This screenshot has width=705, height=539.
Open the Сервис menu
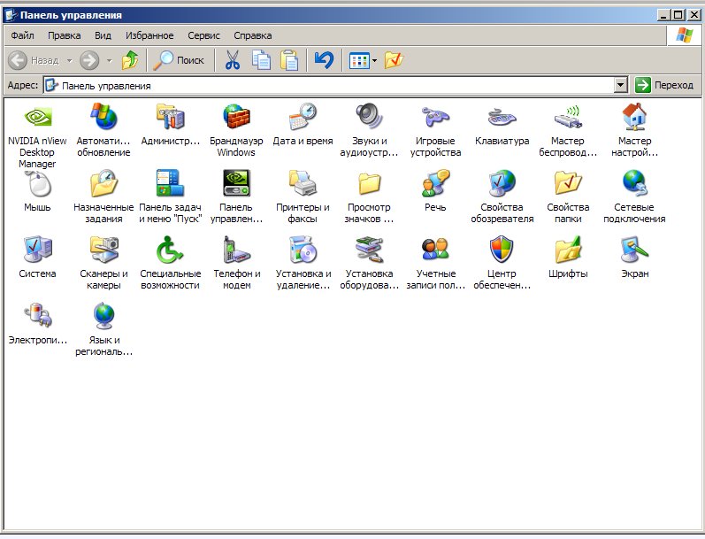pos(203,35)
